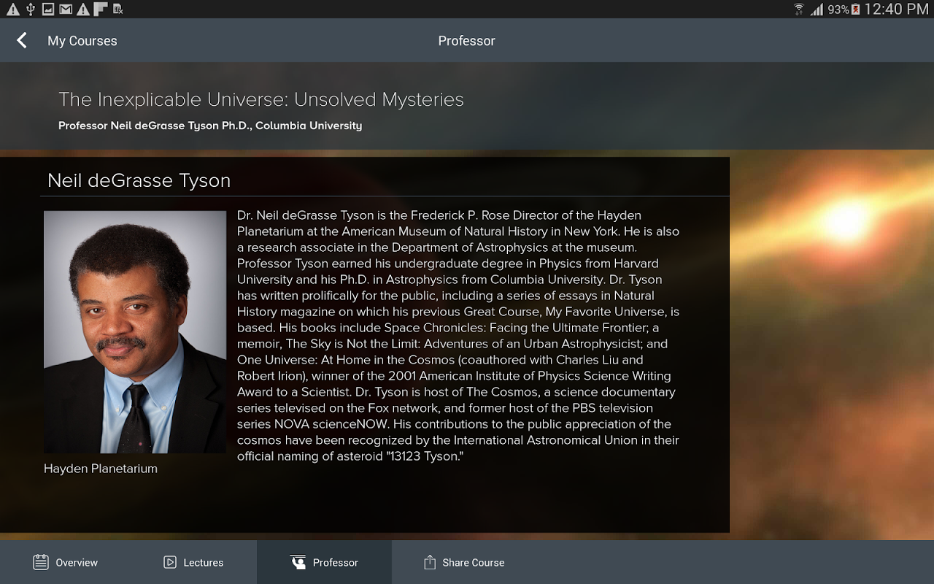
Task: Open the Overview tab
Action: (x=65, y=562)
